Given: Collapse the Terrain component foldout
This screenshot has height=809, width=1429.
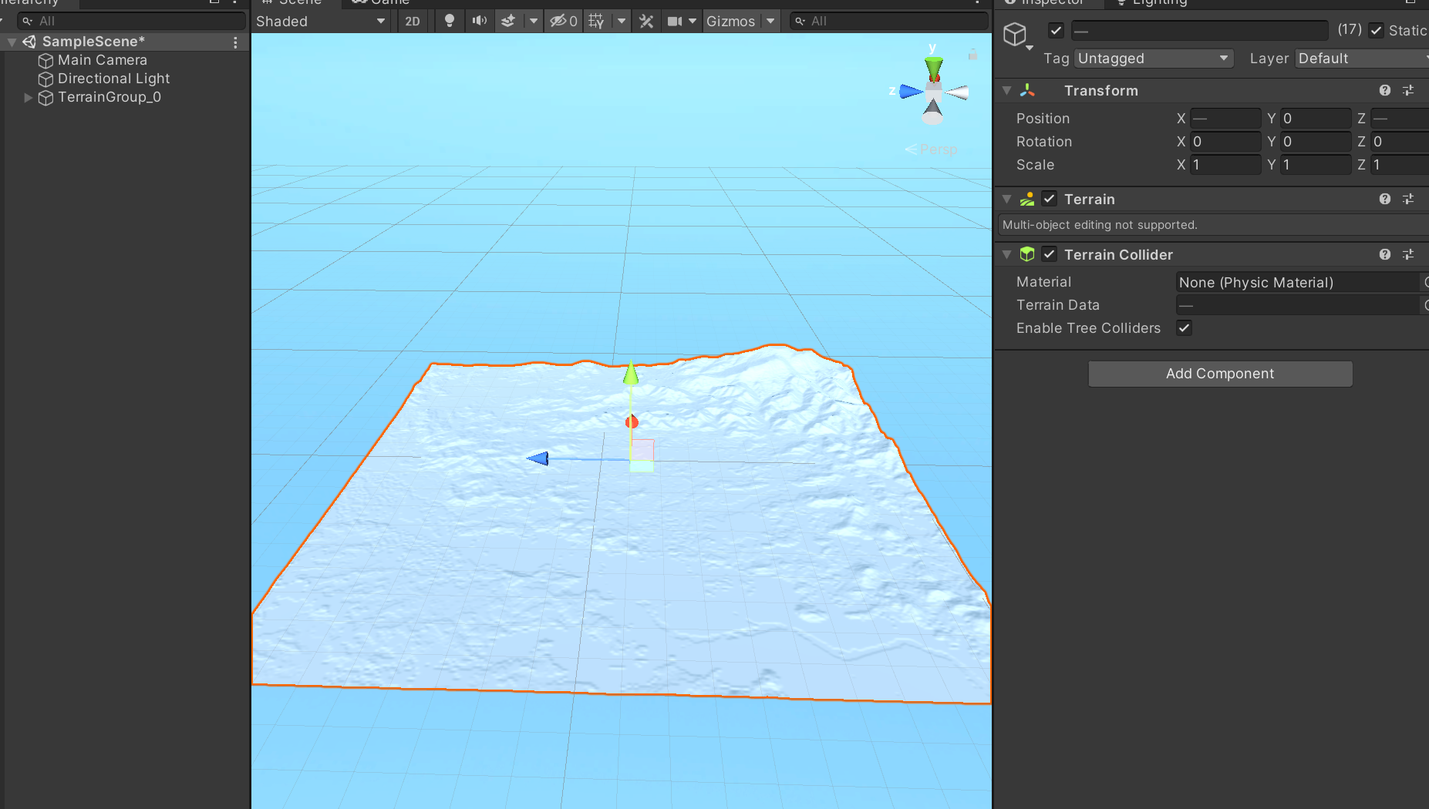Looking at the screenshot, I should pos(1006,199).
